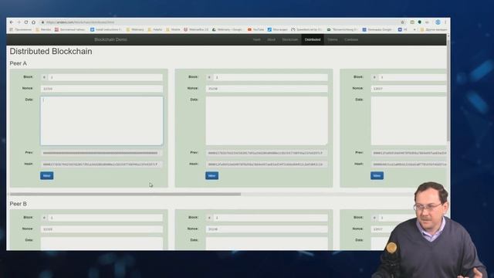This screenshot has width=494, height=278.
Task: Click Peer A block 1 Hash field
Action: coord(102,164)
